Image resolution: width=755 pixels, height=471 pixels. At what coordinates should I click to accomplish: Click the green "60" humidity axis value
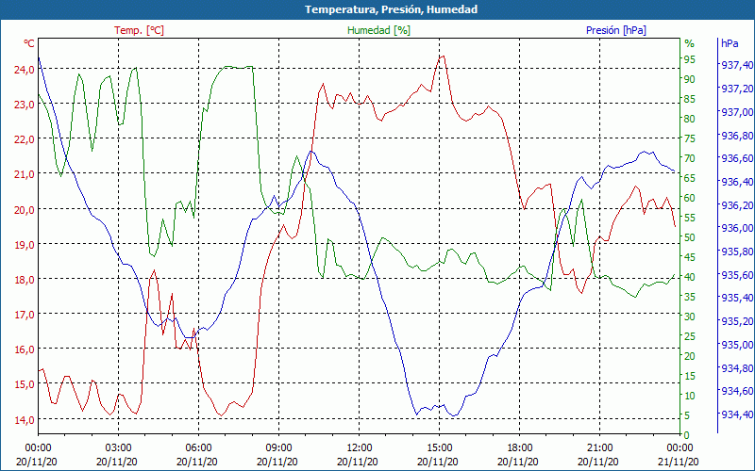click(690, 198)
